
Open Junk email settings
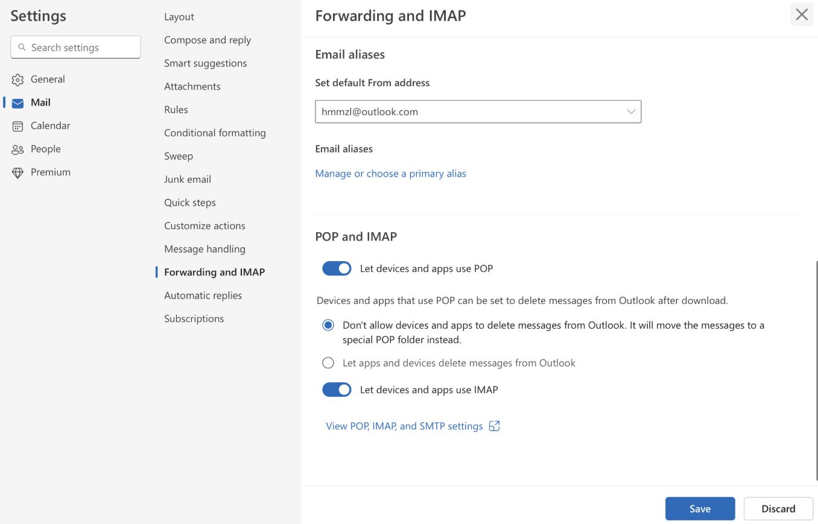(188, 179)
